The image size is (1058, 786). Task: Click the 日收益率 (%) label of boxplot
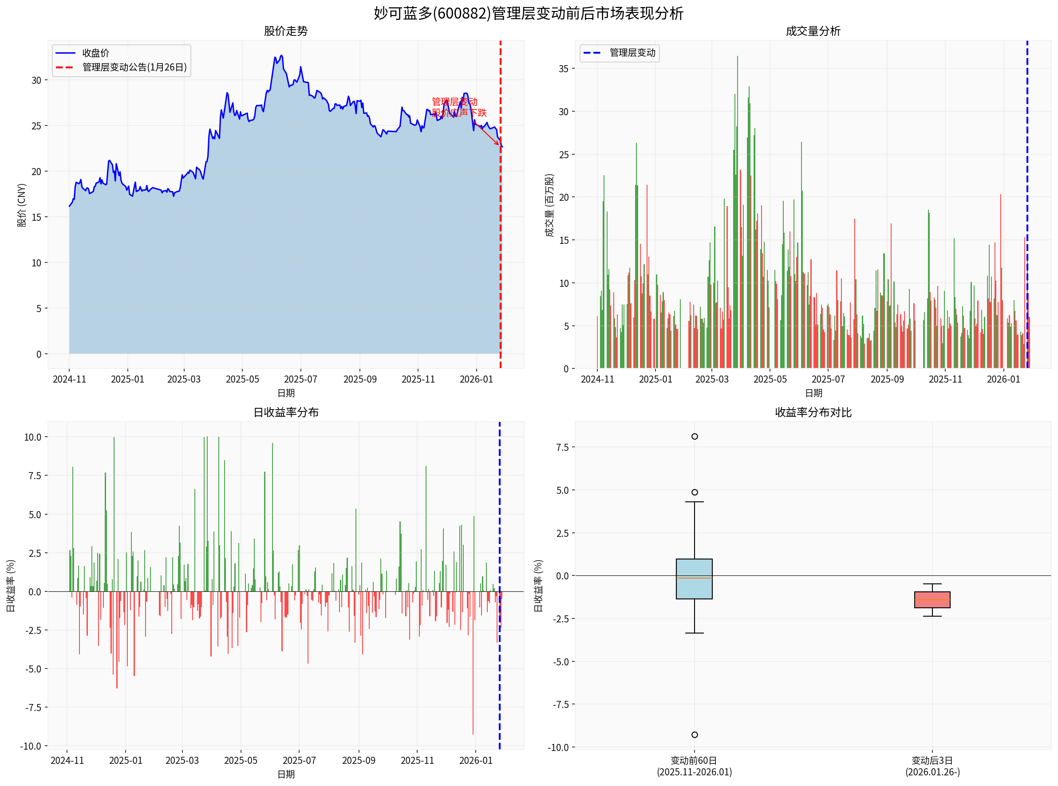538,586
